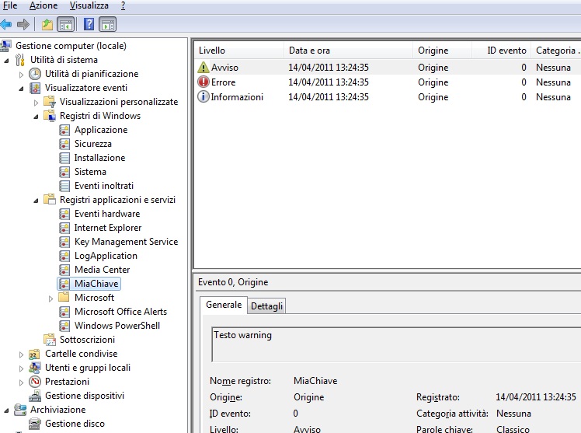
Task: Click the Installazione log icon
Action: [x=64, y=158]
